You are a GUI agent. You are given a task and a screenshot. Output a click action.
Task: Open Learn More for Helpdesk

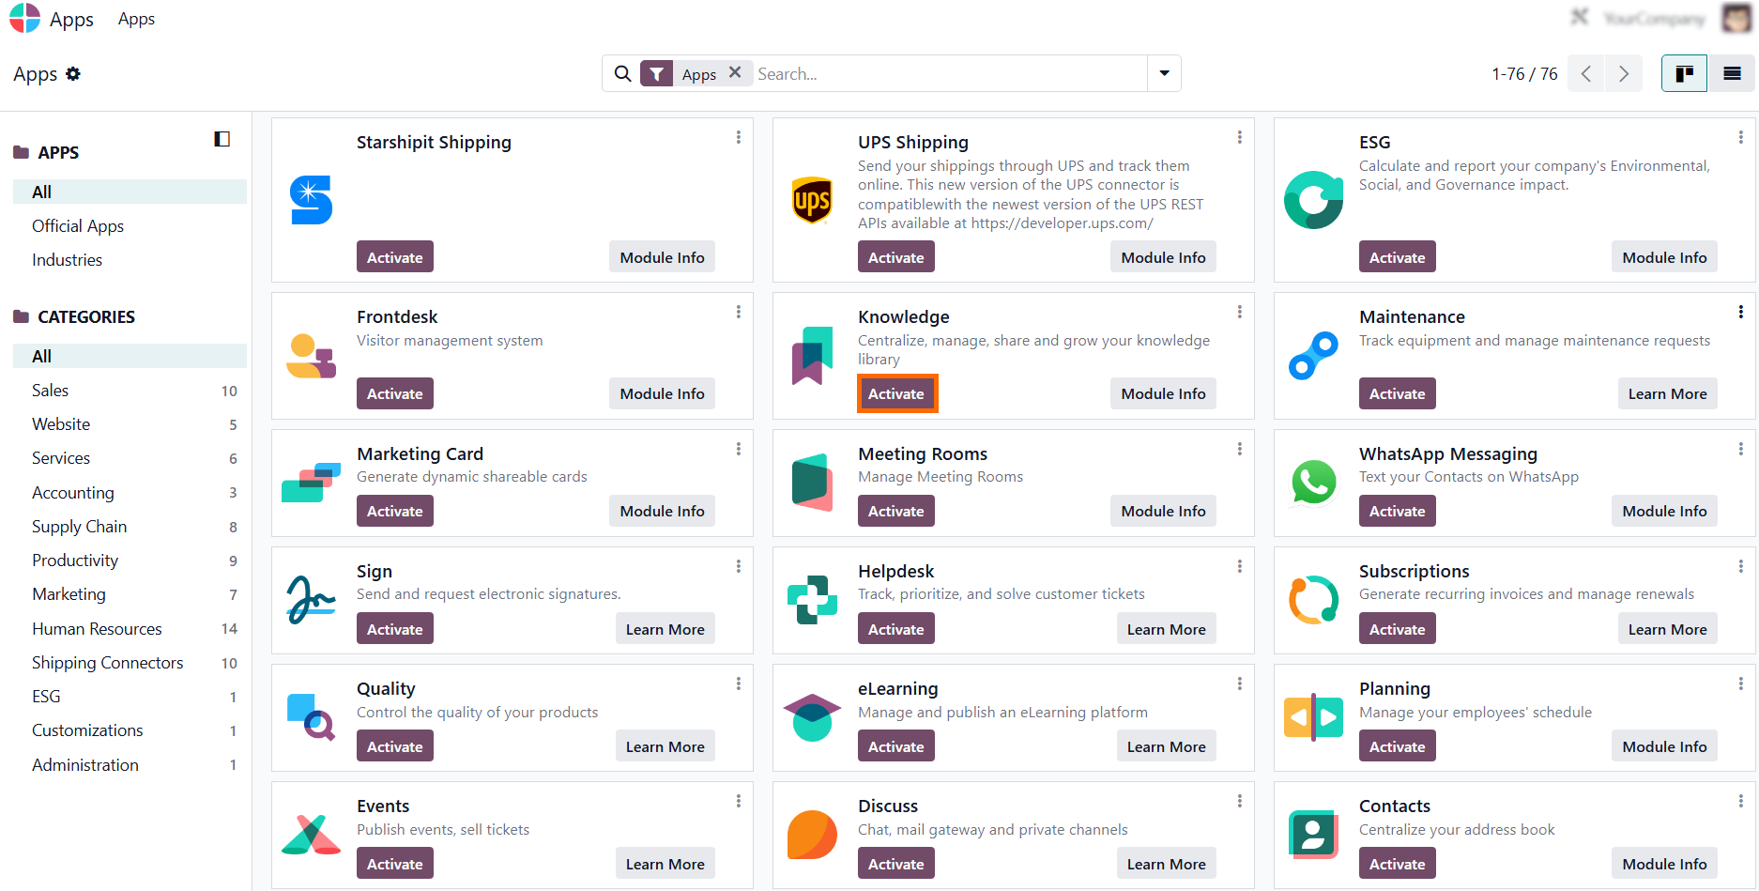[x=1166, y=630]
